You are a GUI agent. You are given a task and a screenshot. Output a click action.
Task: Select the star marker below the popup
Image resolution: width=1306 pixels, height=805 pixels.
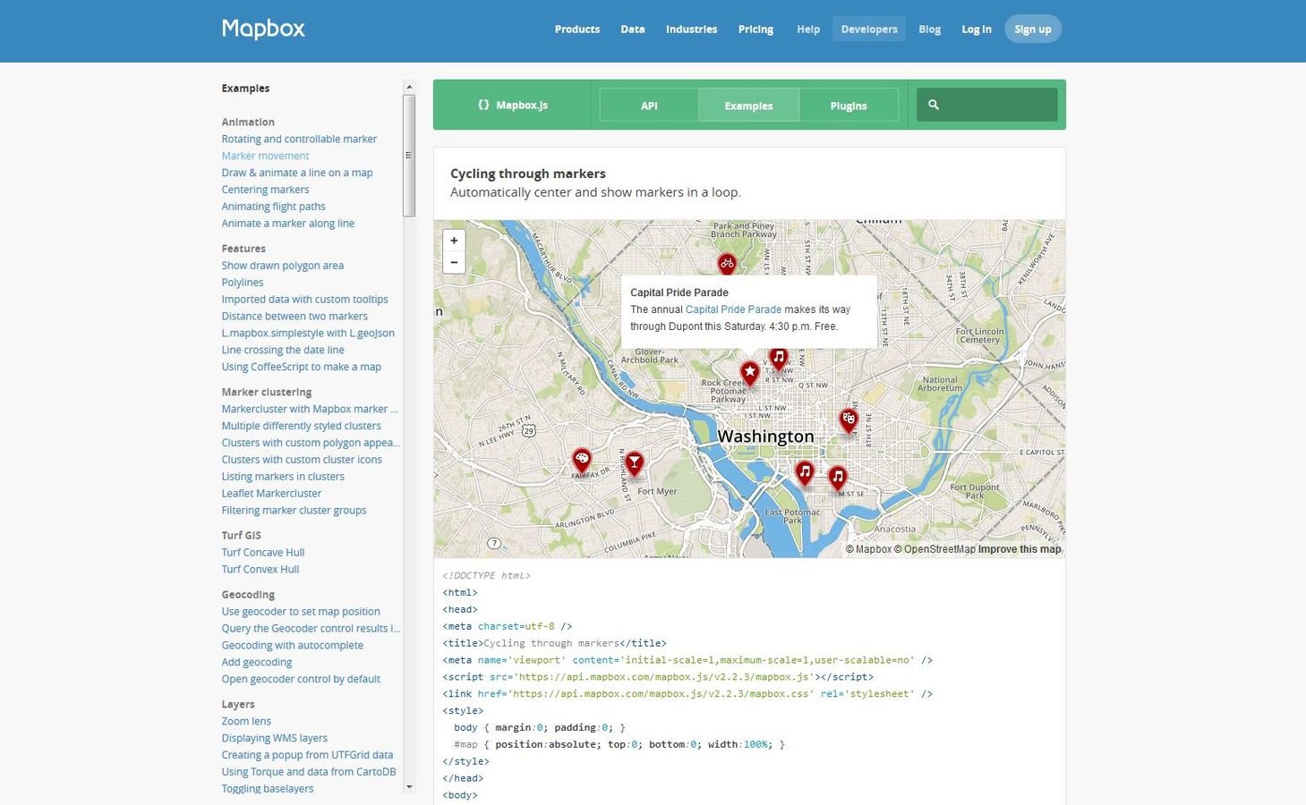pos(750,373)
